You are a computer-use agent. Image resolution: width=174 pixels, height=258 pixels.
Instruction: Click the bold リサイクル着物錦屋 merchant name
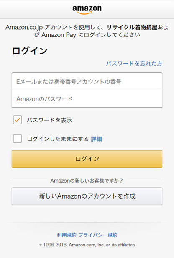point(132,27)
